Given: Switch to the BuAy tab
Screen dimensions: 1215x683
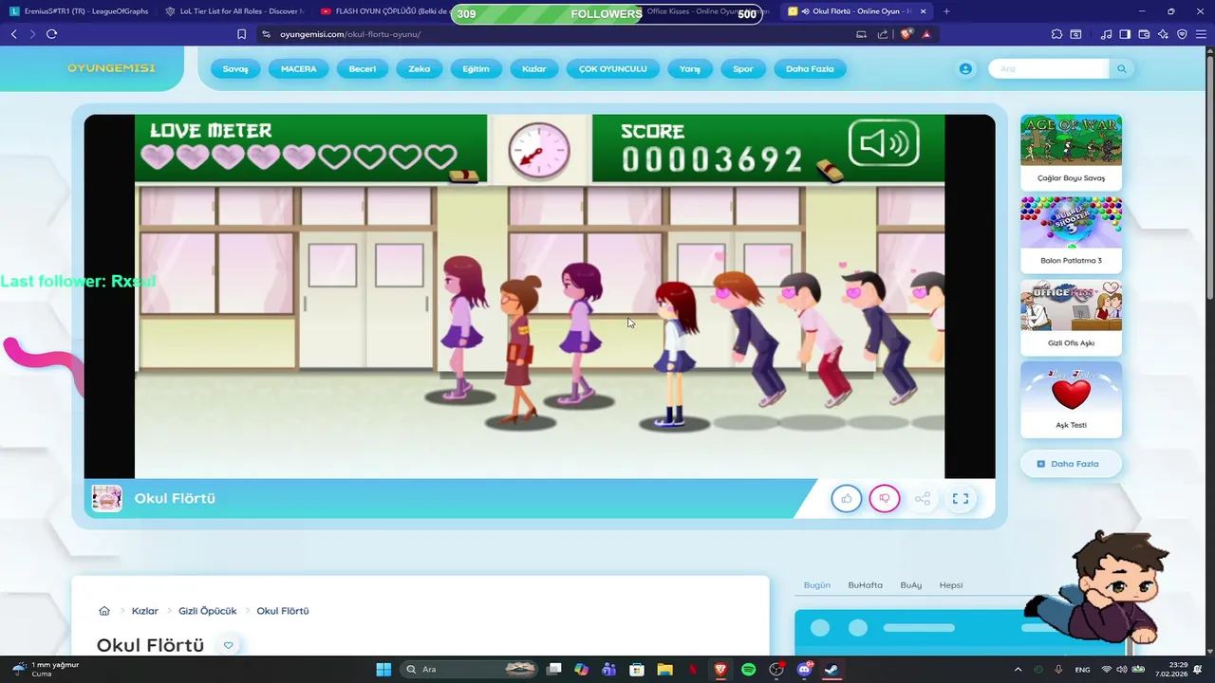Looking at the screenshot, I should point(911,585).
